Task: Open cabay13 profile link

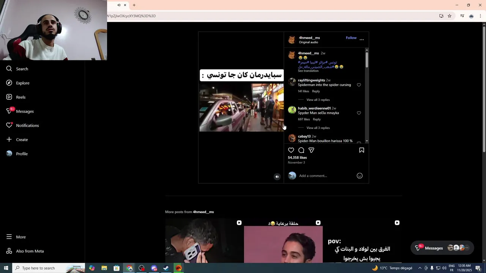Action: pyautogui.click(x=304, y=136)
